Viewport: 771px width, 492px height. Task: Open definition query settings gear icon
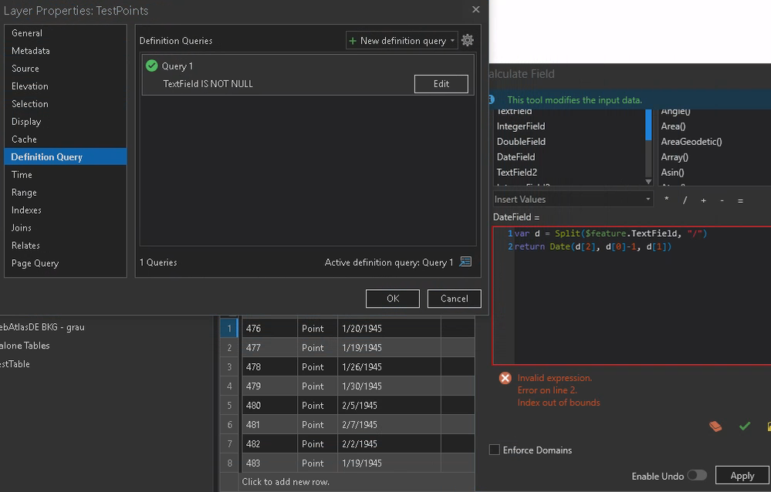[467, 40]
